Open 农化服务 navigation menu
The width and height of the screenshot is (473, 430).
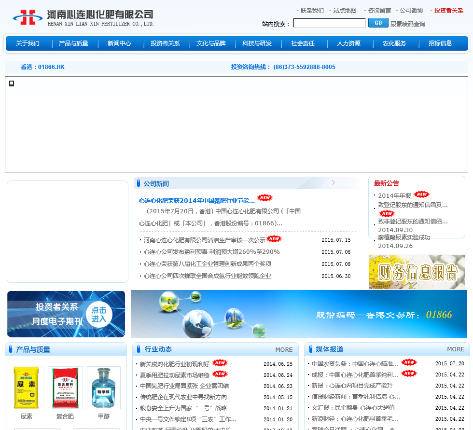click(x=395, y=43)
